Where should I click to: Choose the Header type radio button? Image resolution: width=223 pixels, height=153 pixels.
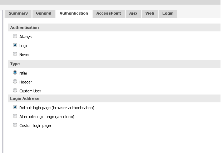15,82
